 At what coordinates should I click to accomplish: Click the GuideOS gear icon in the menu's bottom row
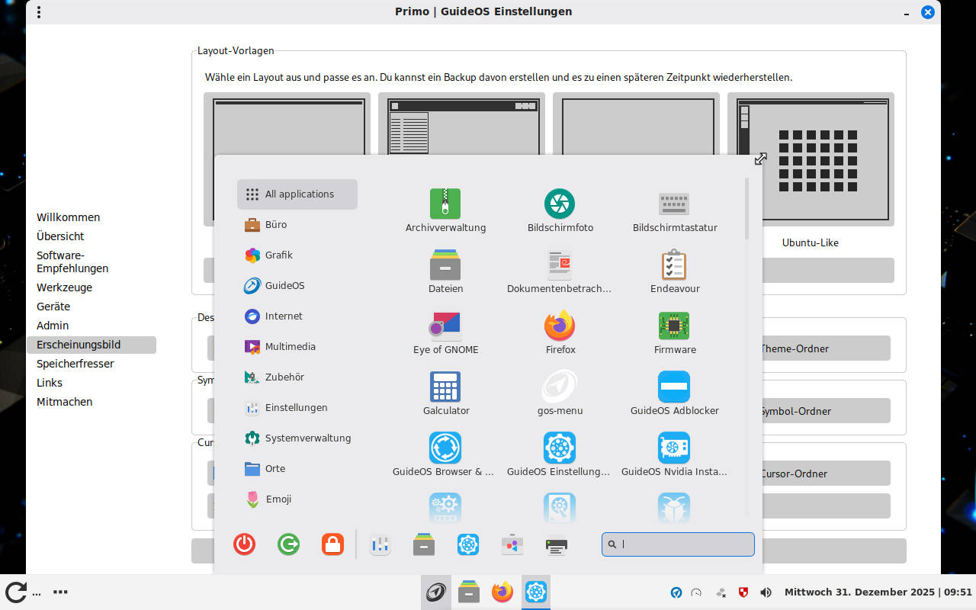(x=468, y=544)
